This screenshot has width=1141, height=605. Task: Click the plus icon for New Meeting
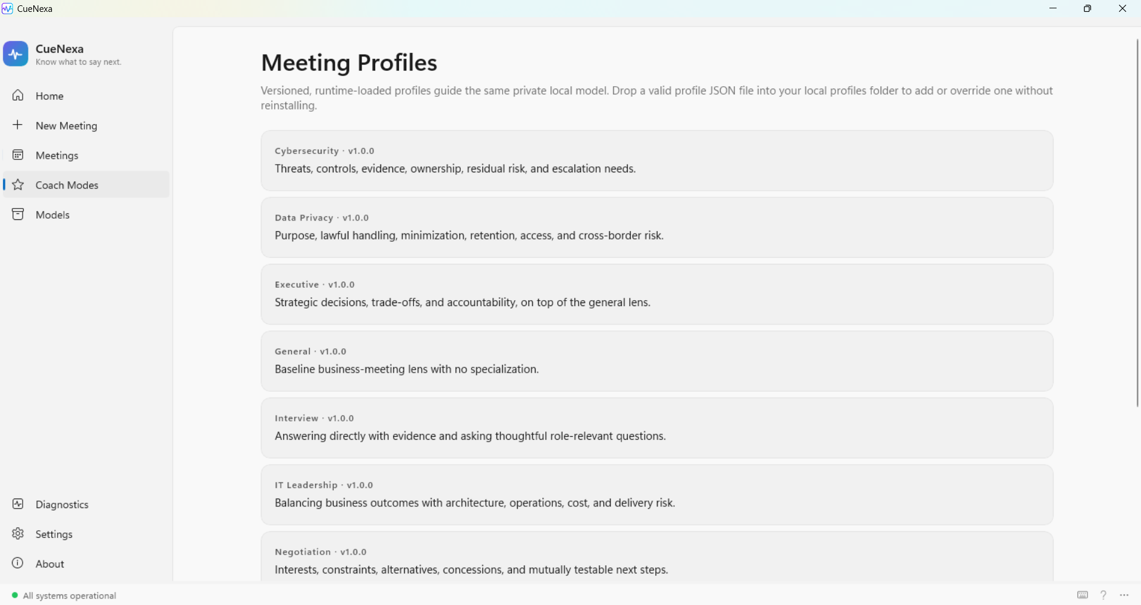(18, 125)
